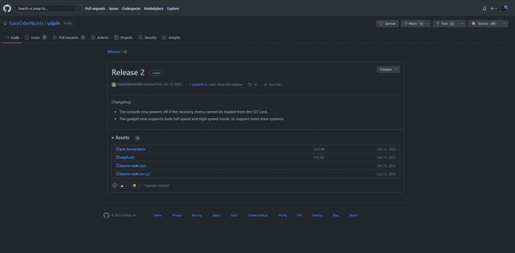Viewport: 515px width, 253px height.
Task: Open the Compare dropdown
Action: tap(388, 69)
